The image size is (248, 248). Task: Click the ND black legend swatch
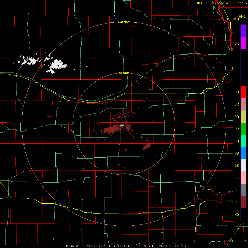coord(243,214)
